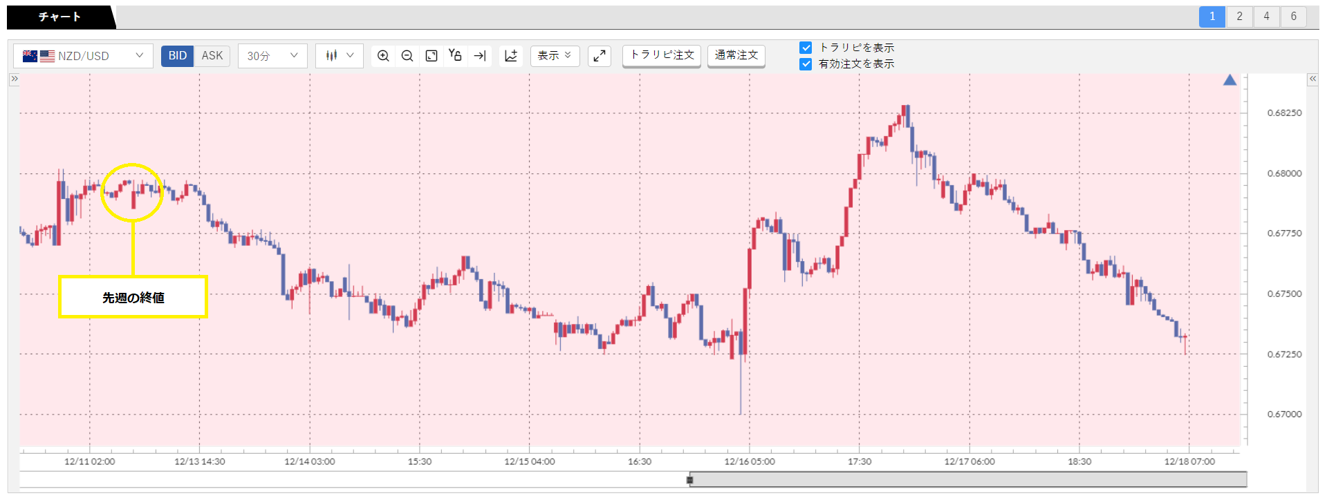The image size is (1327, 498).
Task: Click the chart range scrollbar thumb
Action: point(968,479)
